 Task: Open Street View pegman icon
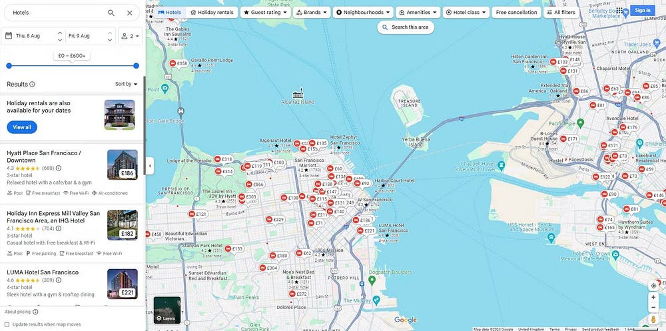tap(653, 319)
